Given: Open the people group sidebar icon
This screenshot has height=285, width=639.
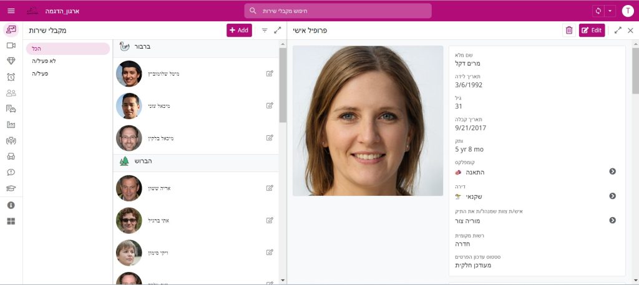Looking at the screenshot, I should [x=11, y=93].
